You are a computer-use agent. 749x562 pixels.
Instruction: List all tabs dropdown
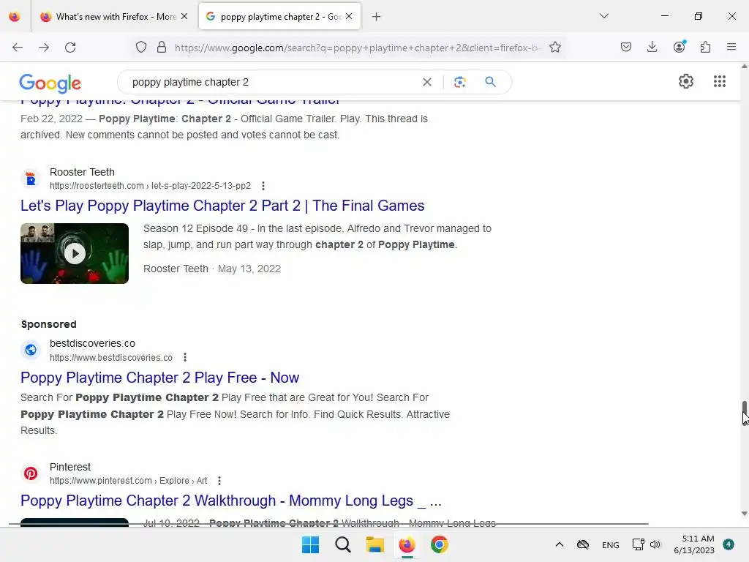coord(604,16)
